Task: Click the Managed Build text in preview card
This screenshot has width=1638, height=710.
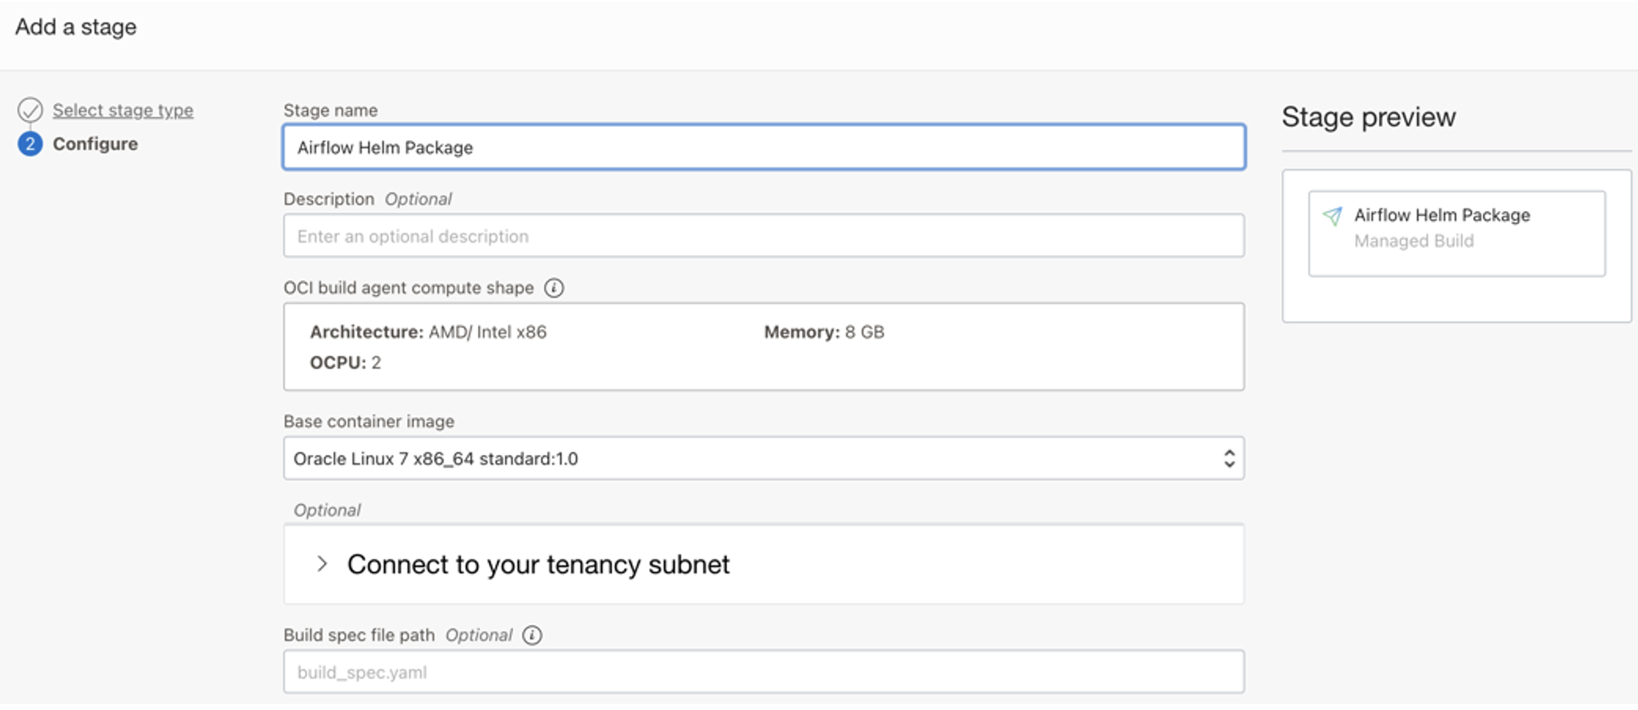Action: pyautogui.click(x=1413, y=241)
